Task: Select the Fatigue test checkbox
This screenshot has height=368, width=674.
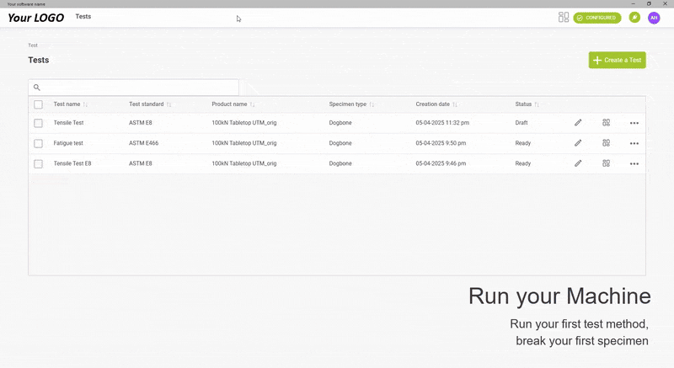Action: [x=38, y=143]
